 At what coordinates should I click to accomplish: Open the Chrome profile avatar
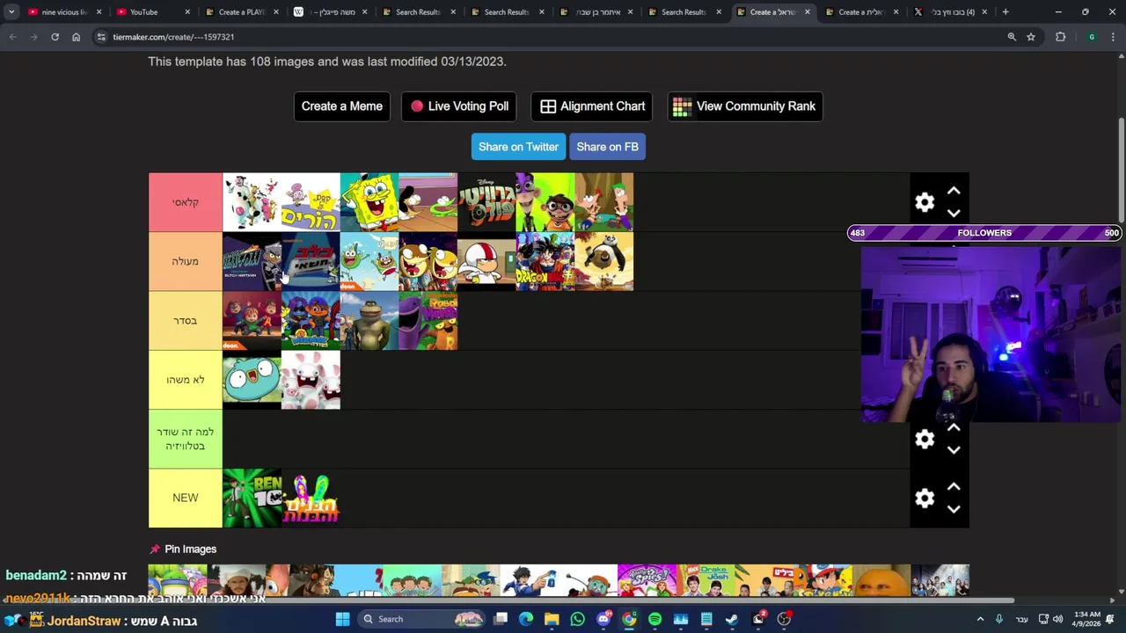1092,37
